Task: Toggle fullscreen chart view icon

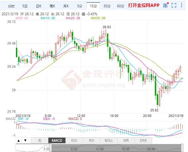Action: tap(174, 5)
